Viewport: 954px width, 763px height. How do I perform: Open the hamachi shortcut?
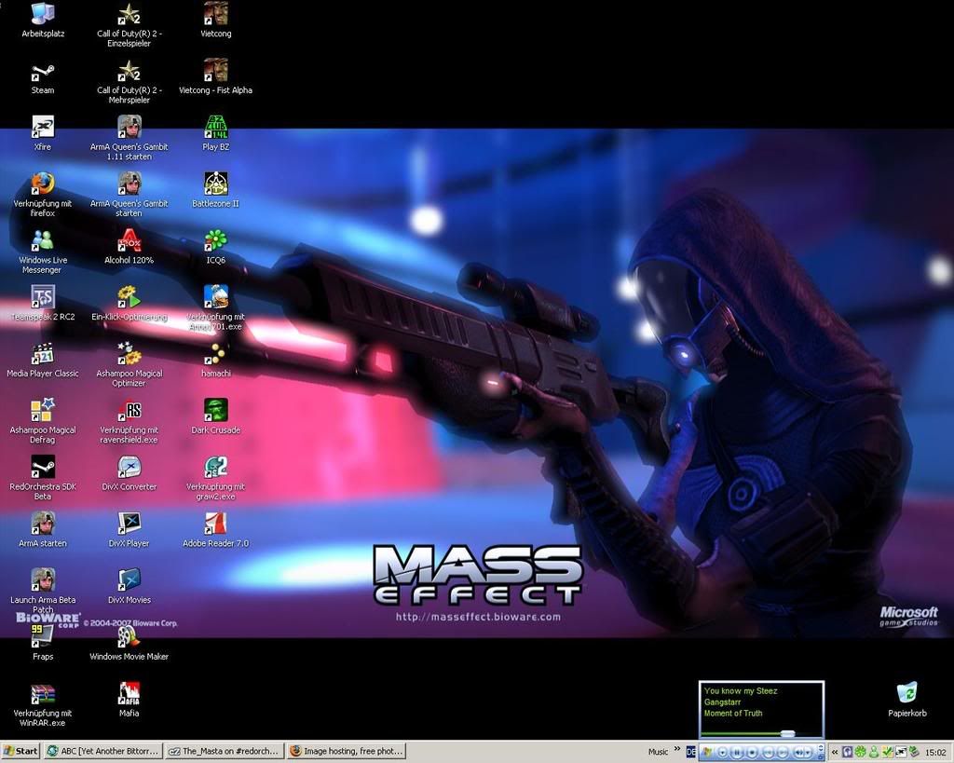(215, 355)
